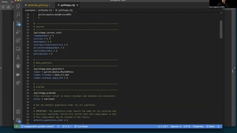This screenshot has height=133, width=237.
Task: Click the Brad Aagaard video thumbnail
Action: click(x=223, y=4)
